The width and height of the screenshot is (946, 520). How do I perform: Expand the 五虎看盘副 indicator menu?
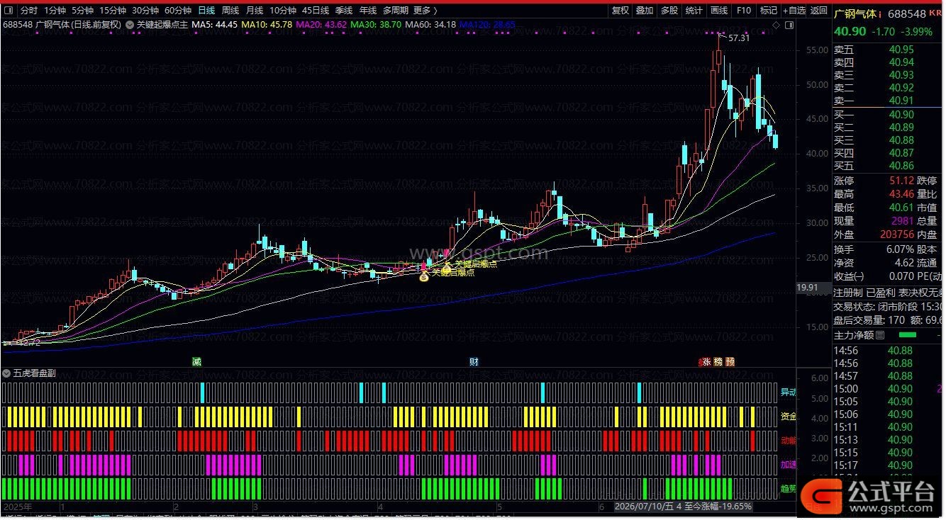click(7, 373)
